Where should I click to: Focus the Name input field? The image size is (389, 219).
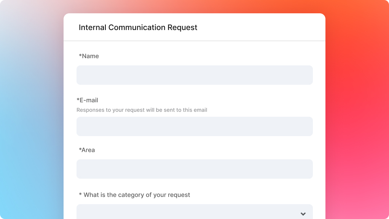coord(194,75)
